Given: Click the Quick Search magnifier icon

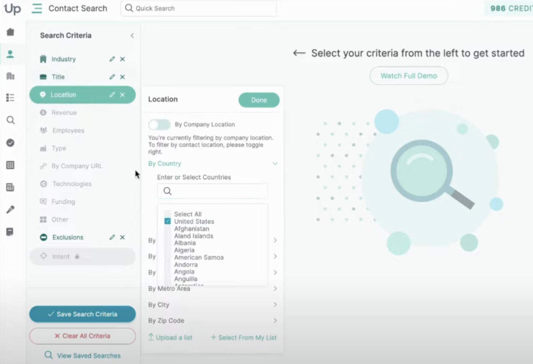Looking at the screenshot, I should [x=129, y=8].
